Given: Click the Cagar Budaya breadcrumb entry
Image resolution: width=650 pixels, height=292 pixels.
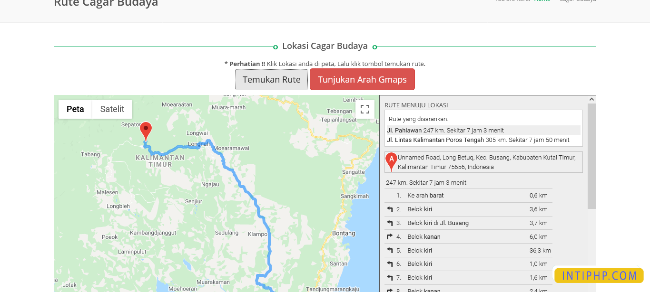Looking at the screenshot, I should click(x=578, y=0).
